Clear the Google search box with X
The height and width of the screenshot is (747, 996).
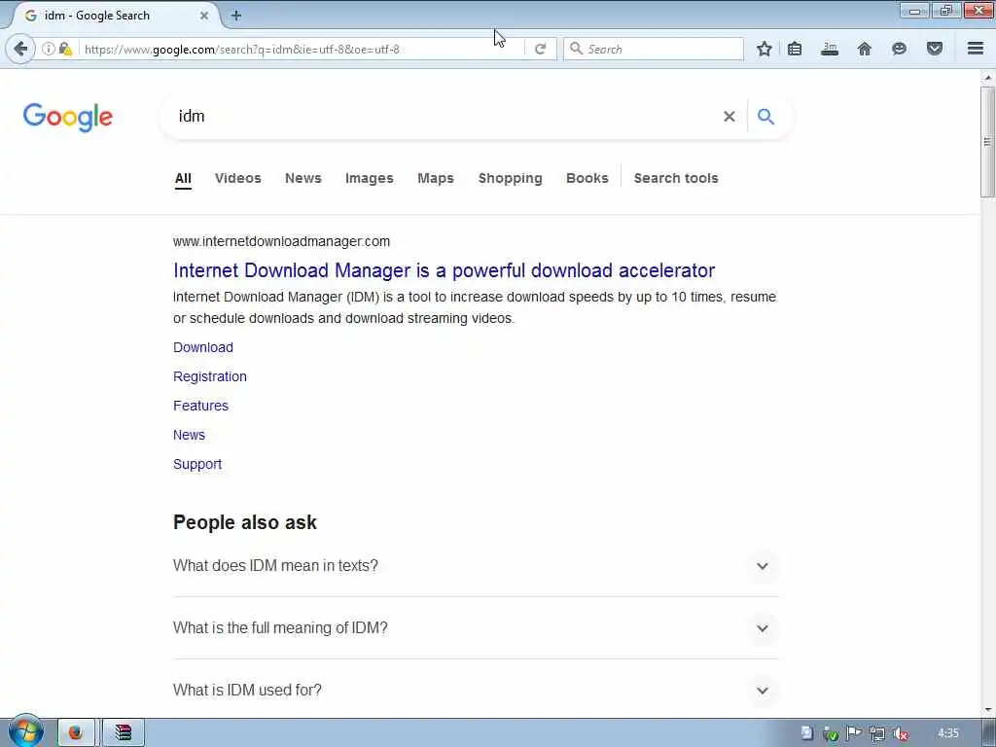[x=729, y=117]
